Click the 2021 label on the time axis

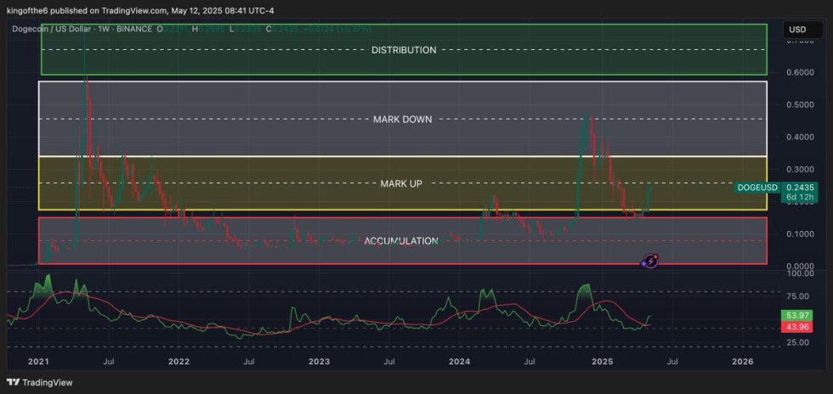pyautogui.click(x=38, y=362)
